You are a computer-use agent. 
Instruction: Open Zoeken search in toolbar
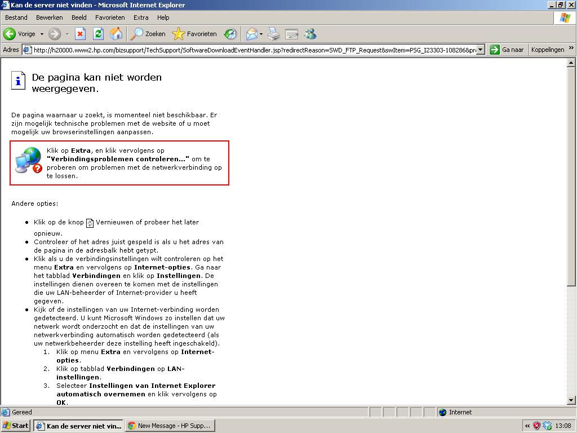click(148, 34)
